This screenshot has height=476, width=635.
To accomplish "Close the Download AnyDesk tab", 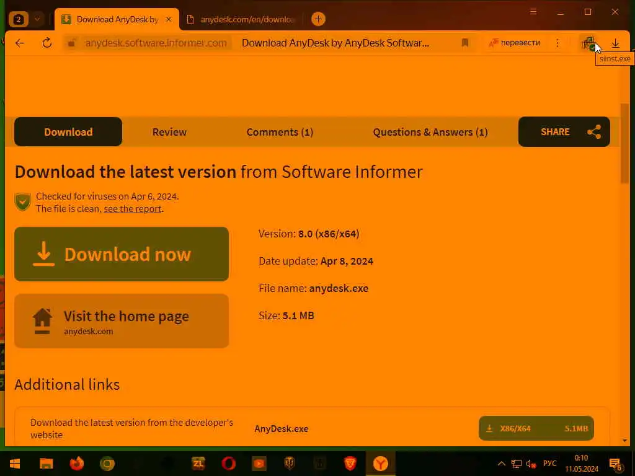I will 169,19.
